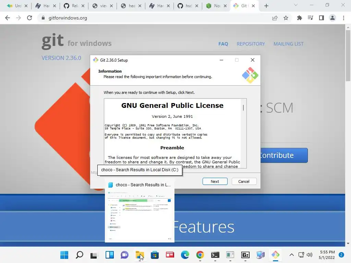Open volume control in system tray

pos(310,255)
